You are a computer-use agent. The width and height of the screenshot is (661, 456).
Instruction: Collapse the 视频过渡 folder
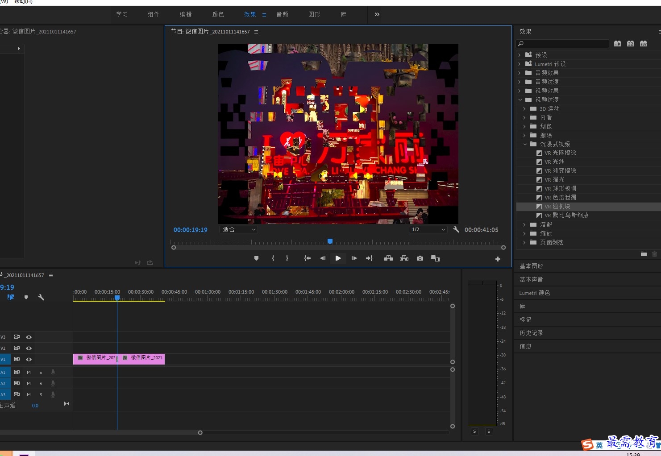[x=520, y=99]
